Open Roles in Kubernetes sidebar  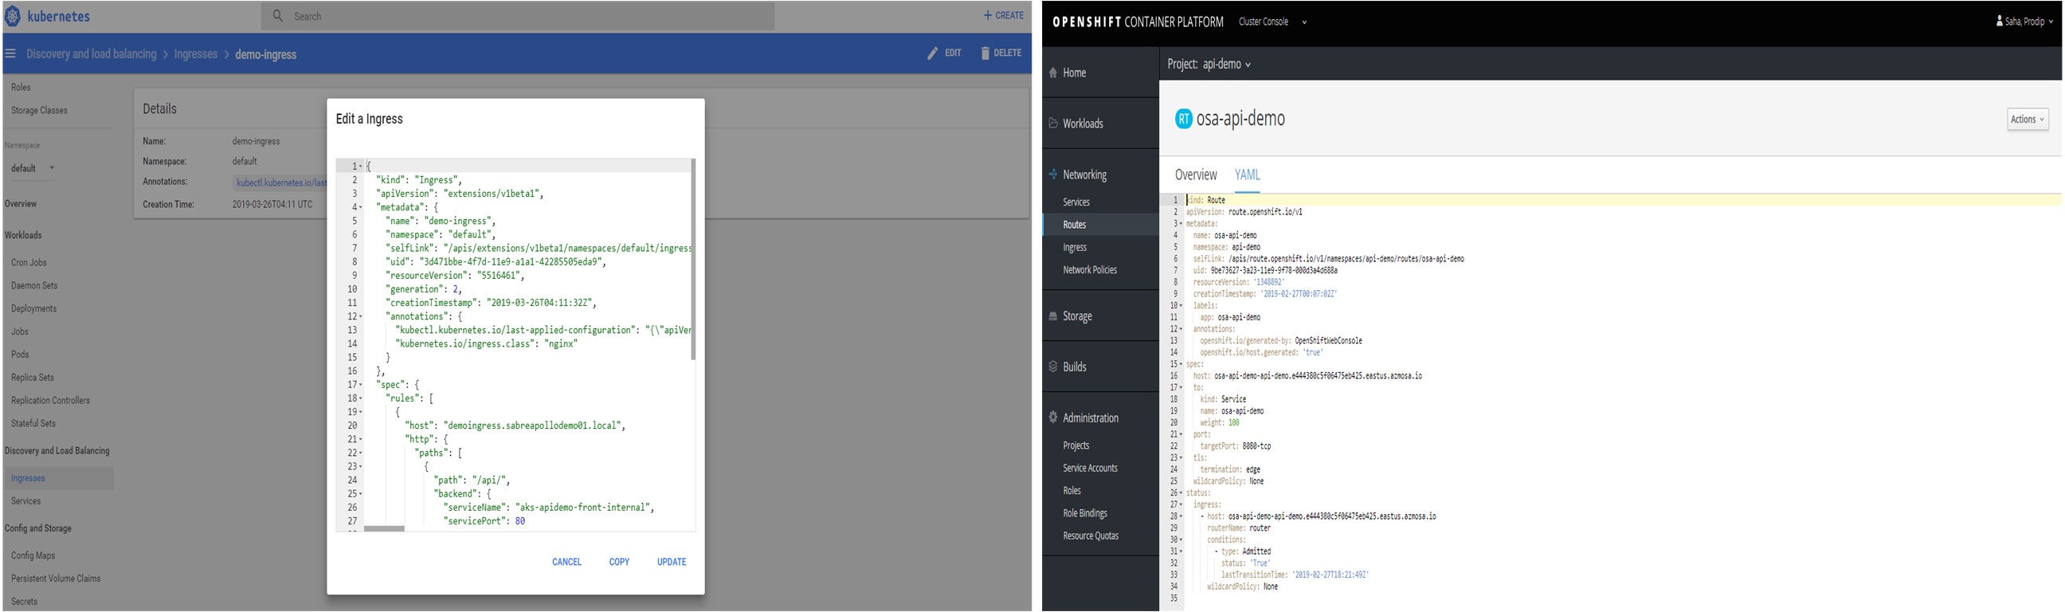click(x=21, y=88)
